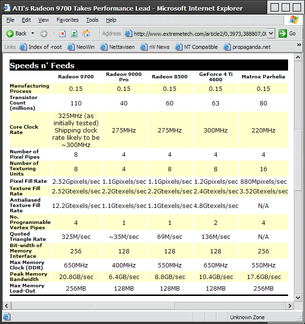This screenshot has width=305, height=324.
Task: Go to Home page icon
Action: click(x=86, y=33)
